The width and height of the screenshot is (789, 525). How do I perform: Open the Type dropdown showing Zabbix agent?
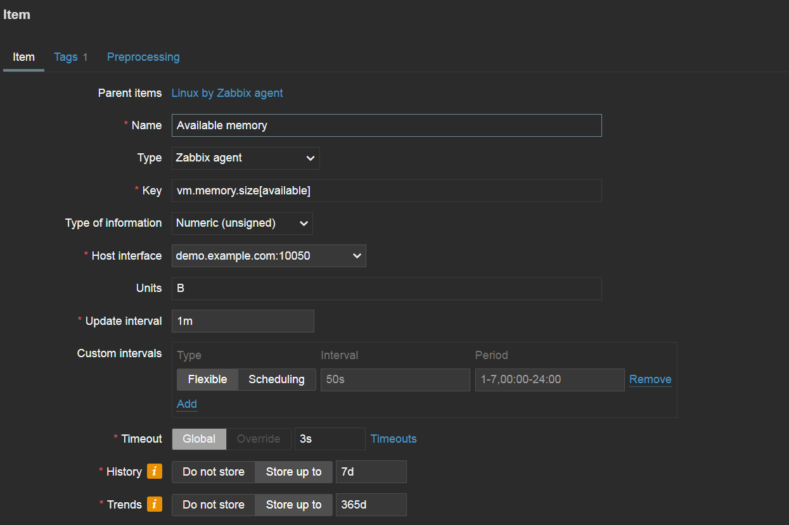pos(246,158)
